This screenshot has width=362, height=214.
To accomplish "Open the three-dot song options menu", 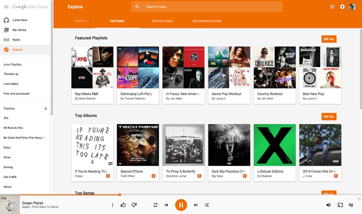I will pyautogui.click(x=112, y=205).
